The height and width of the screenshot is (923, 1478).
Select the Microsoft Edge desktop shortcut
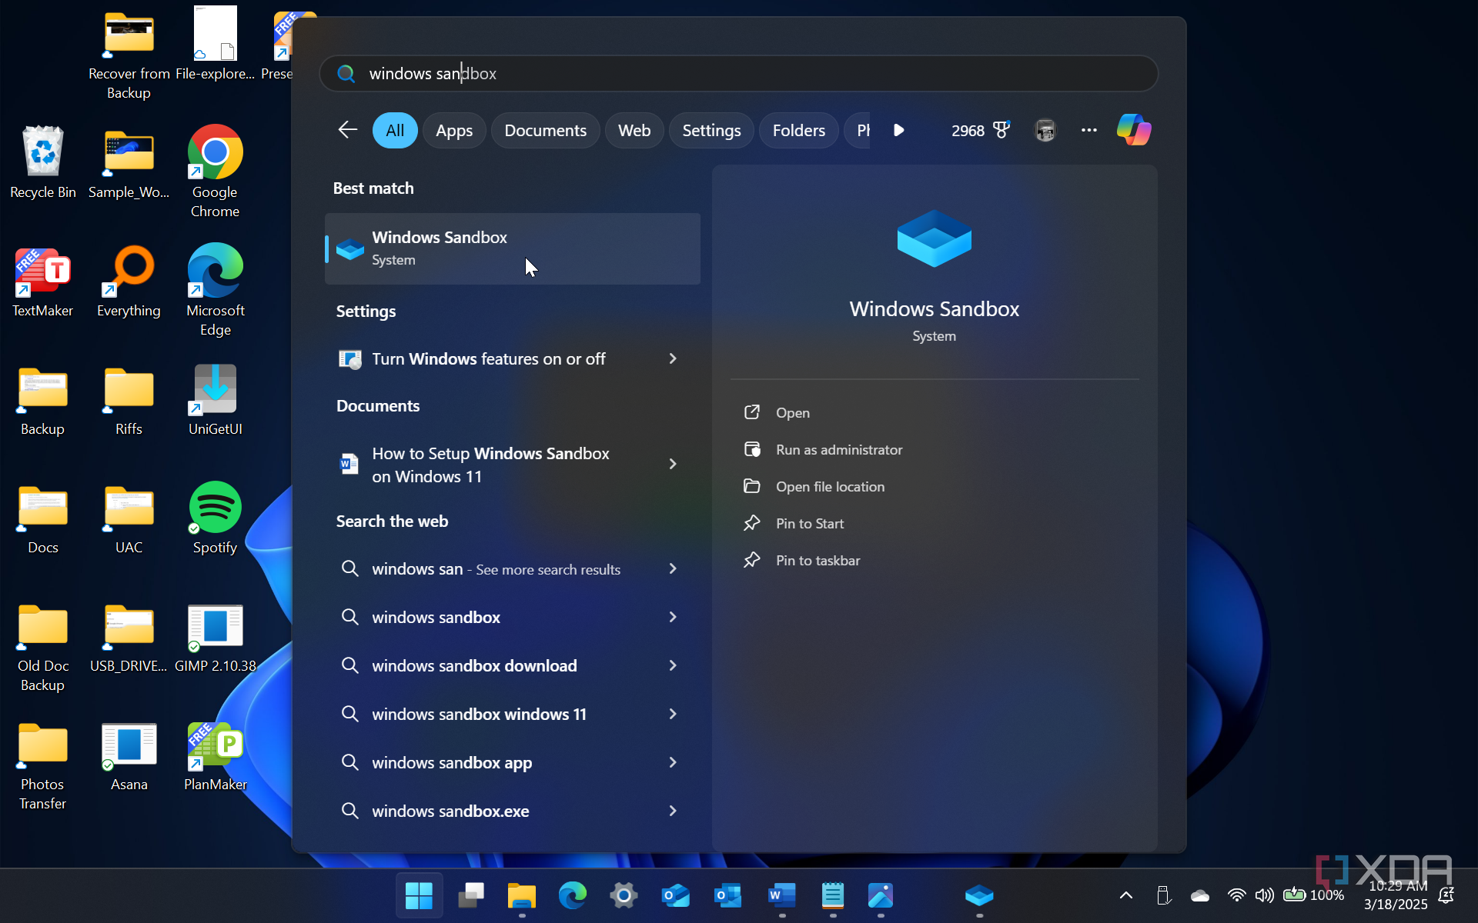pyautogui.click(x=216, y=291)
